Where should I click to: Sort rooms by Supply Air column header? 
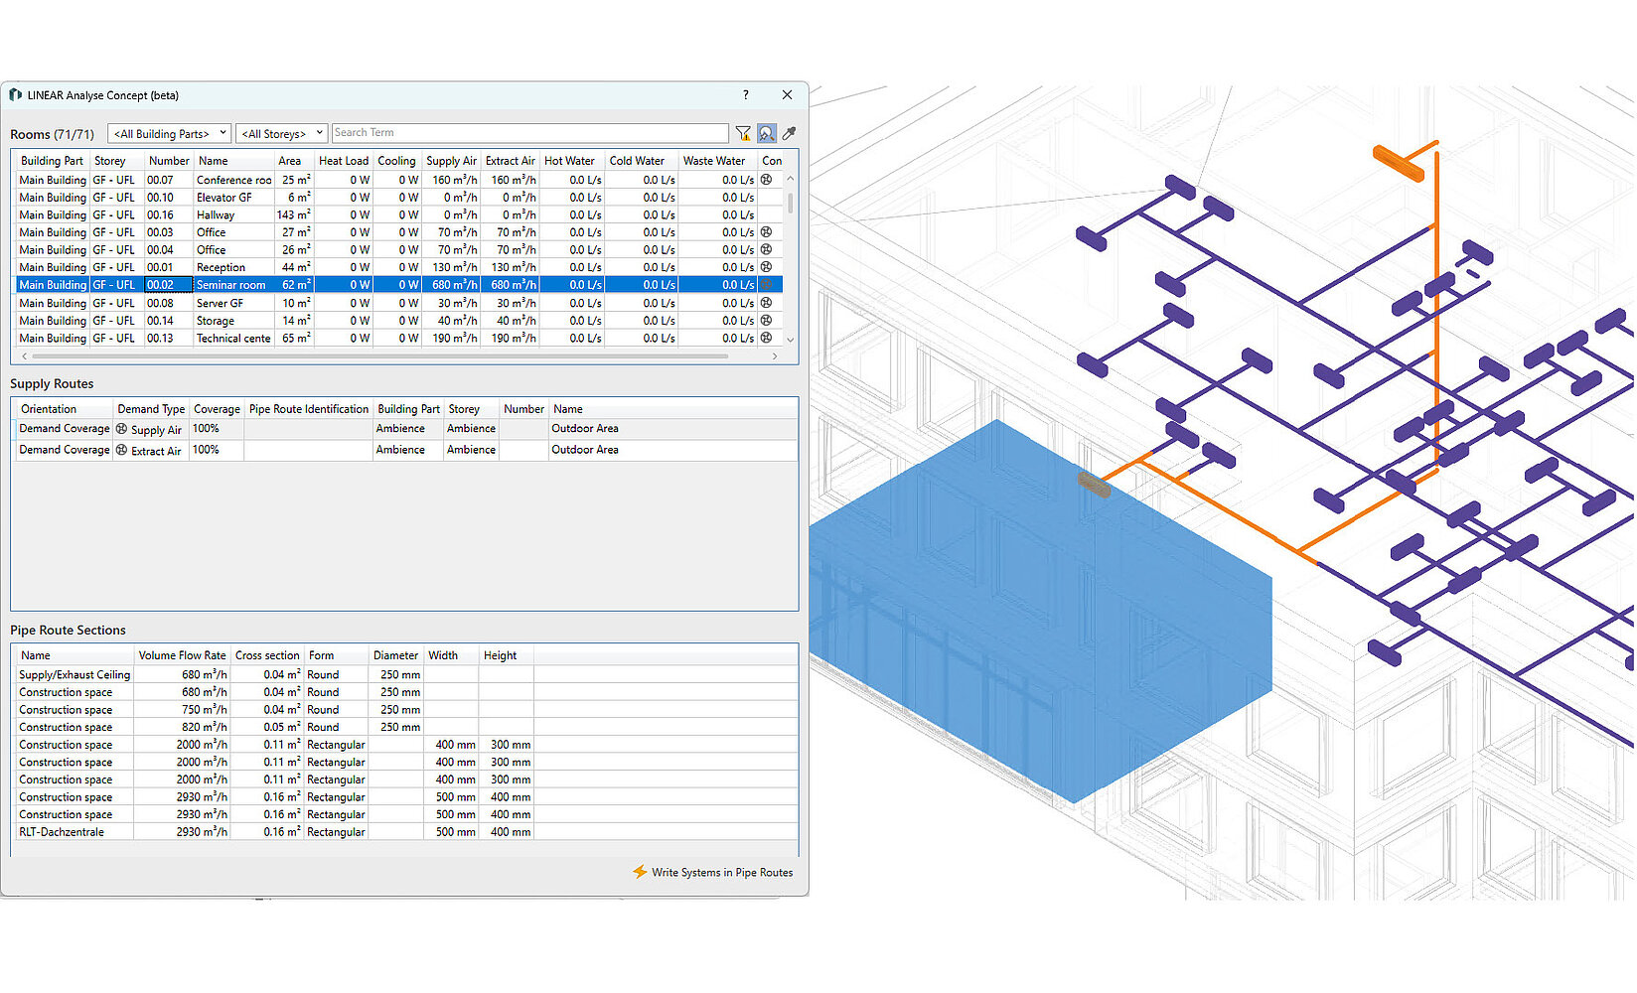pos(451,161)
